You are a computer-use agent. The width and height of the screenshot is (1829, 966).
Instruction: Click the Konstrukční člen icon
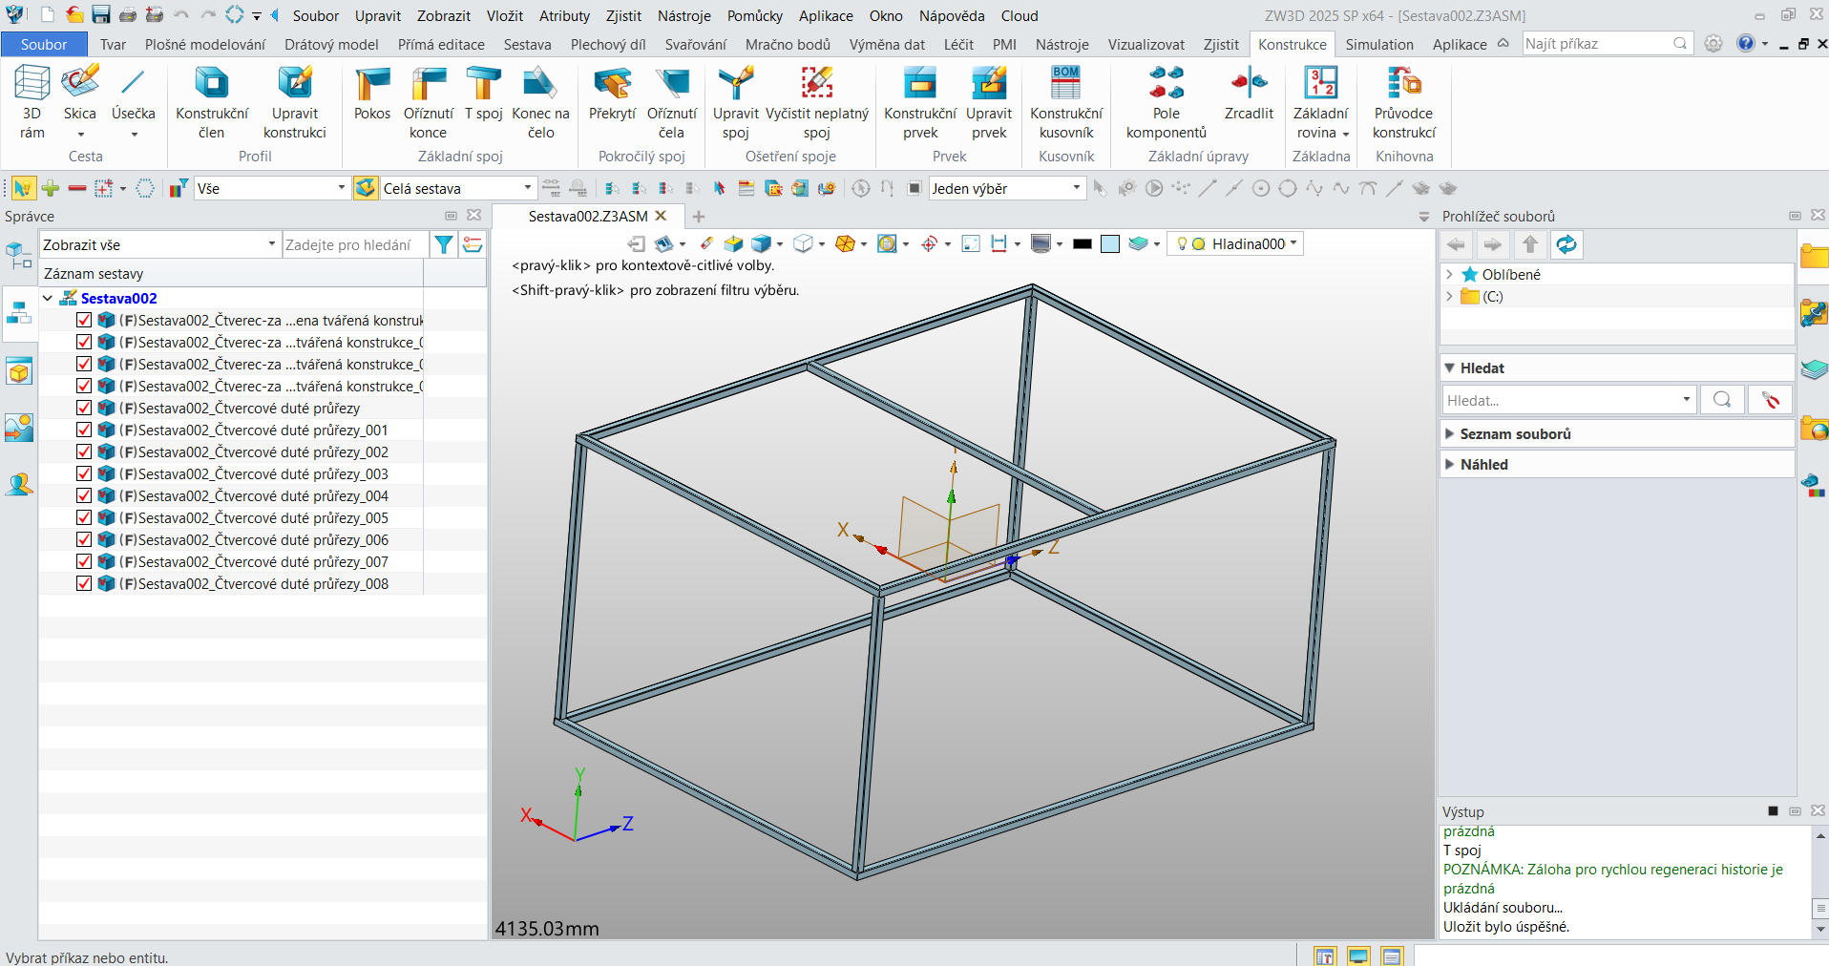click(212, 102)
